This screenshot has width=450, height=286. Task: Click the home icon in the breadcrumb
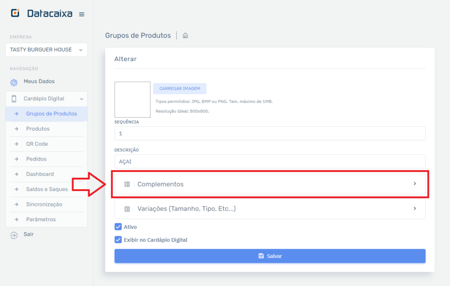point(185,36)
